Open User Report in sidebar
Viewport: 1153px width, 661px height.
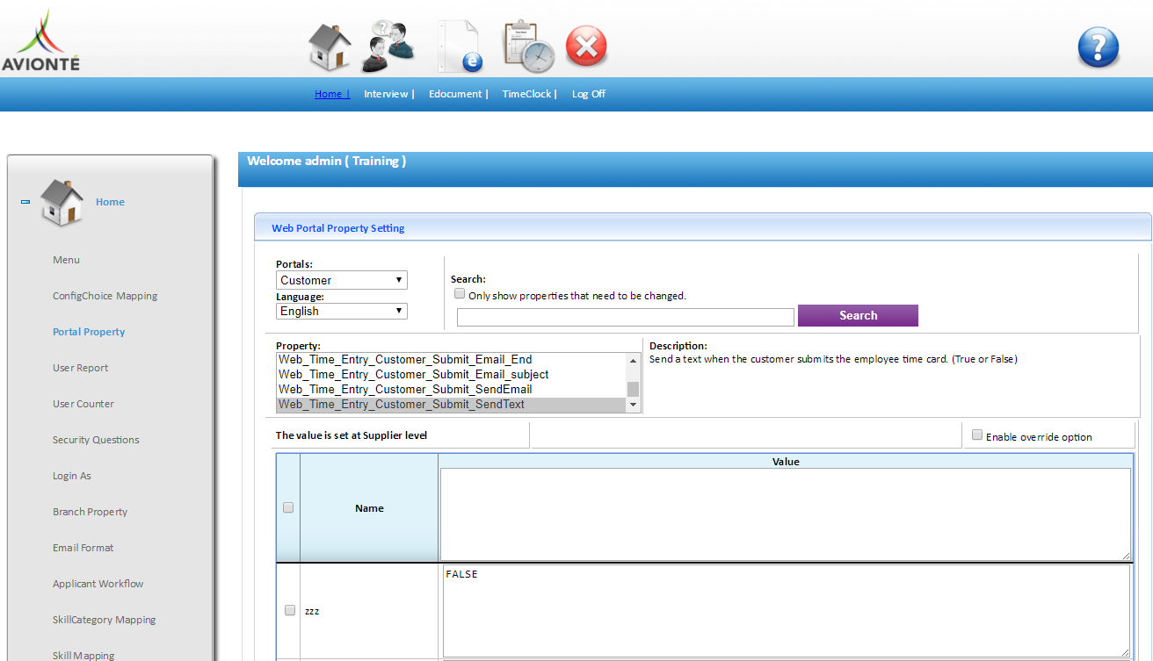tap(81, 368)
